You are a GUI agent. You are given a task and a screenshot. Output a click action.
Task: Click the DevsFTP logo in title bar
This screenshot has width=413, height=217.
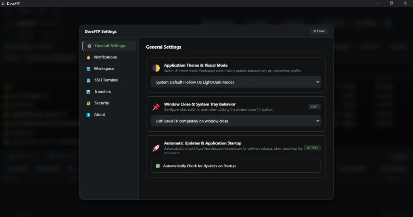[3, 3]
